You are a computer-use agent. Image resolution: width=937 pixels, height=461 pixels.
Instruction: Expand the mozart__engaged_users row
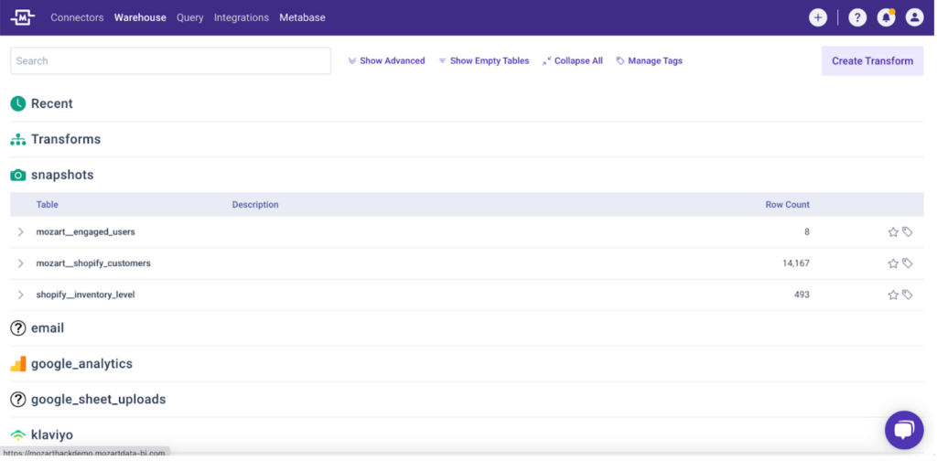pyautogui.click(x=20, y=231)
